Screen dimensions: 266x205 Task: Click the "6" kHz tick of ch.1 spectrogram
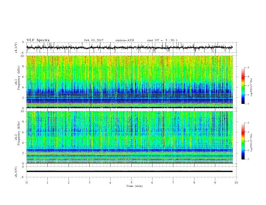tap(24, 77)
